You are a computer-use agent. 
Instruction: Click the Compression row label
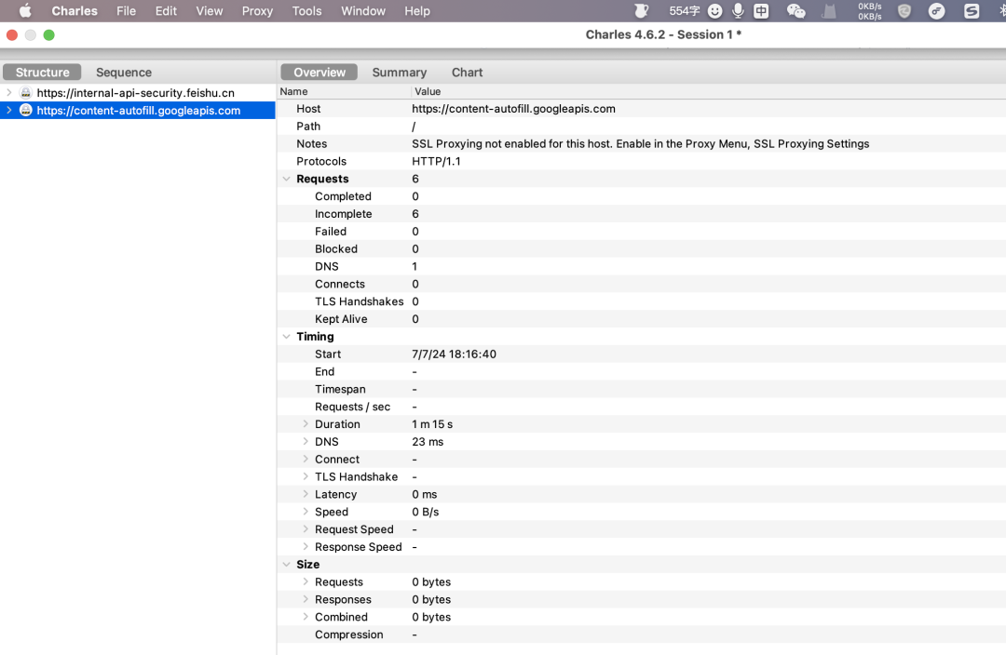tap(349, 635)
